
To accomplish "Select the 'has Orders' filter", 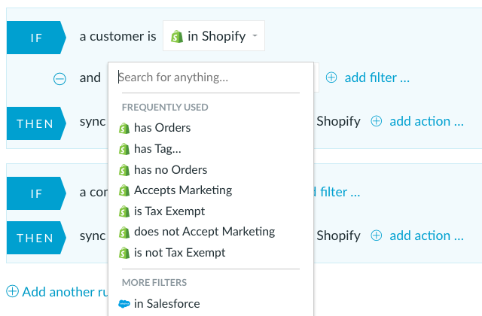I will (x=163, y=128).
